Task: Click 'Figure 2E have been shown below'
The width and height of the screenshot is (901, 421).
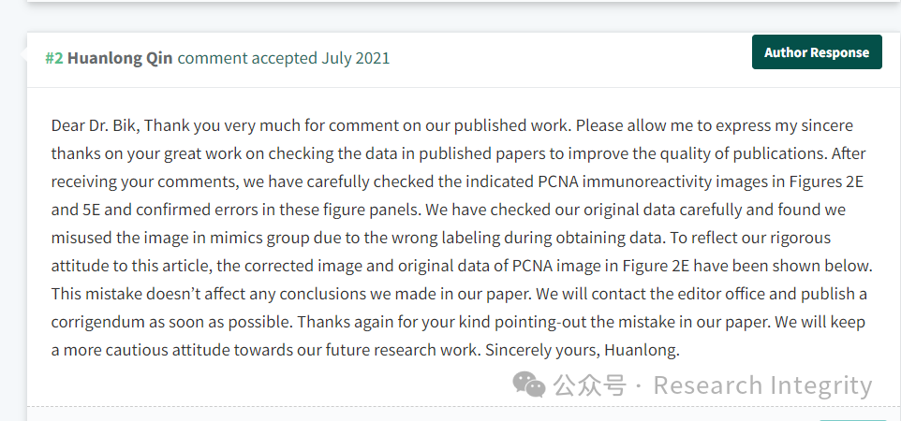Action: tap(746, 266)
